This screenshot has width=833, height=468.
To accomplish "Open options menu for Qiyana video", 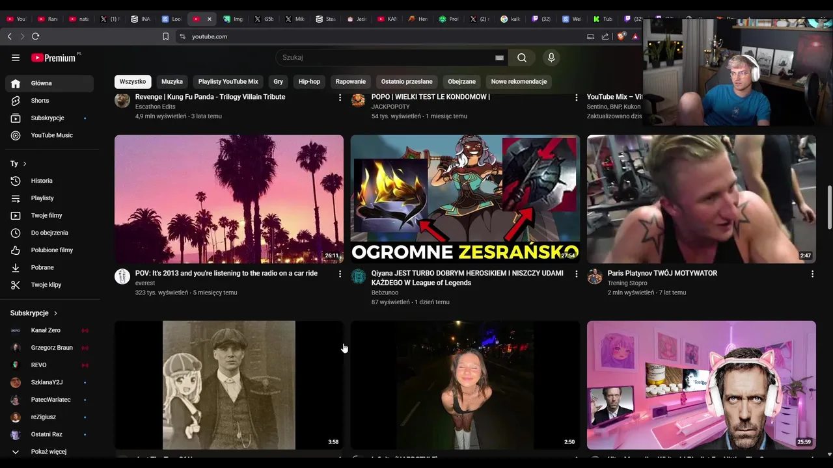I will point(576,274).
